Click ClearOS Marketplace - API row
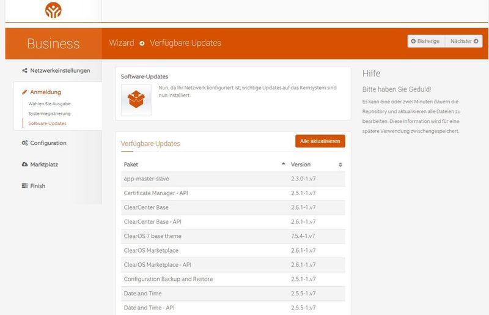Image resolution: width=489 pixels, height=315 pixels. tap(233, 265)
